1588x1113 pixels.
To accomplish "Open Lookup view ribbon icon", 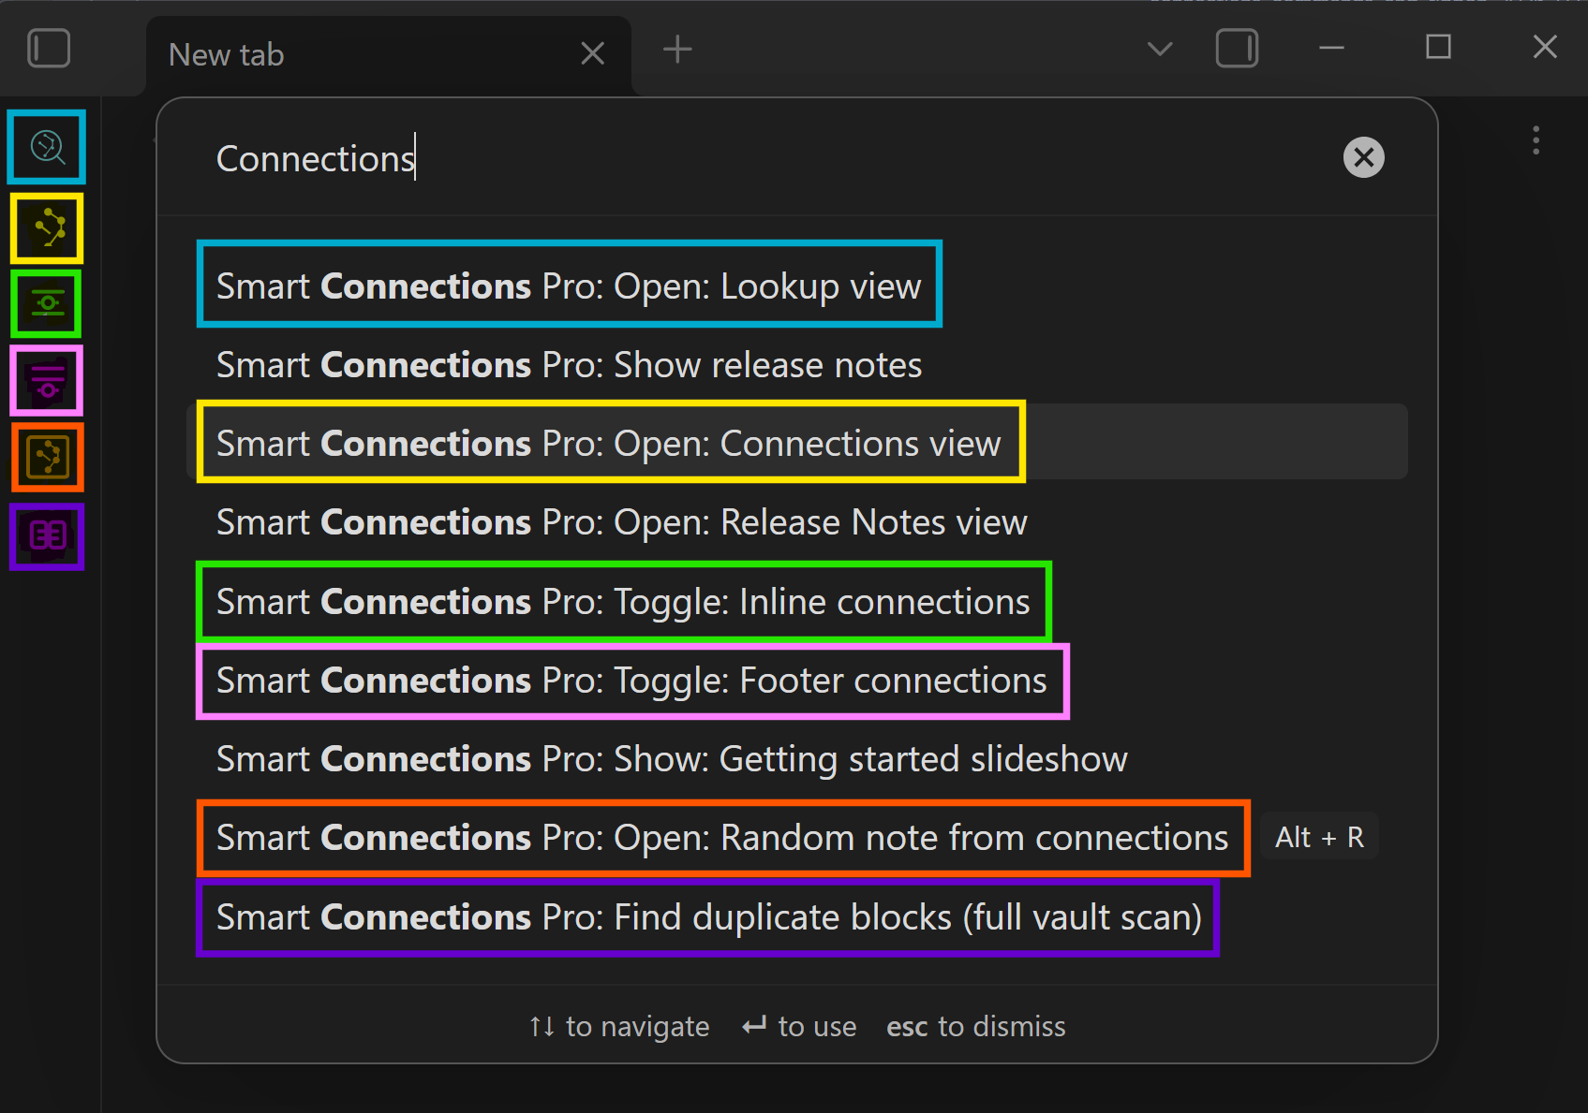I will pos(47,147).
